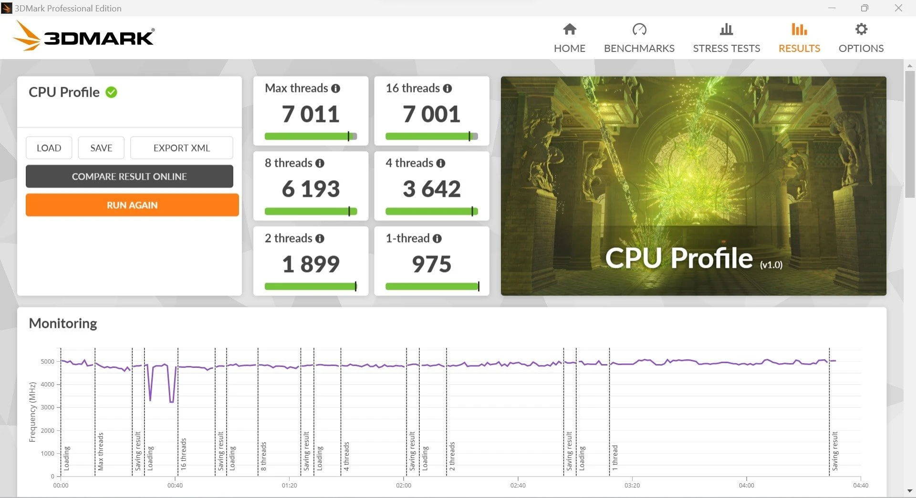Show info for 2 threads score
This screenshot has height=498, width=916.
tap(320, 239)
